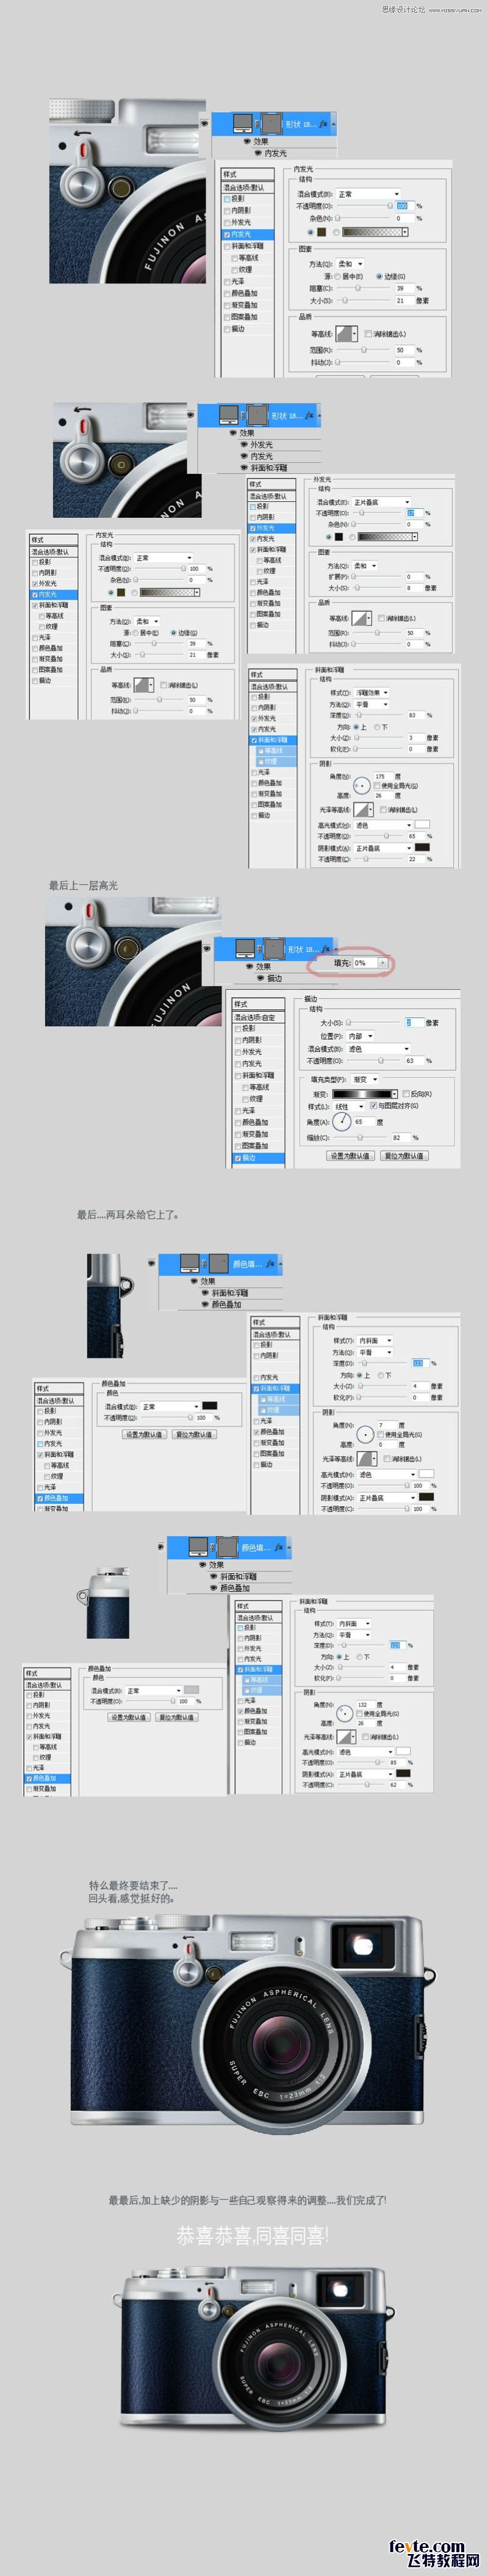Click black overlay color swatch in 颜色叠加 dialog
This screenshot has height=2576, width=488.
209,1406
